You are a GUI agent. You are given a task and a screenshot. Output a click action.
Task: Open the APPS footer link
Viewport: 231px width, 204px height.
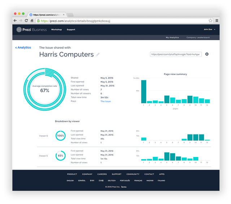coord(162,174)
